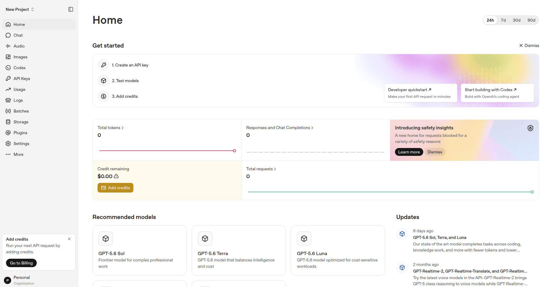Click the cube icon beside the 2 months ago update
The height and width of the screenshot is (287, 553).
402,267
